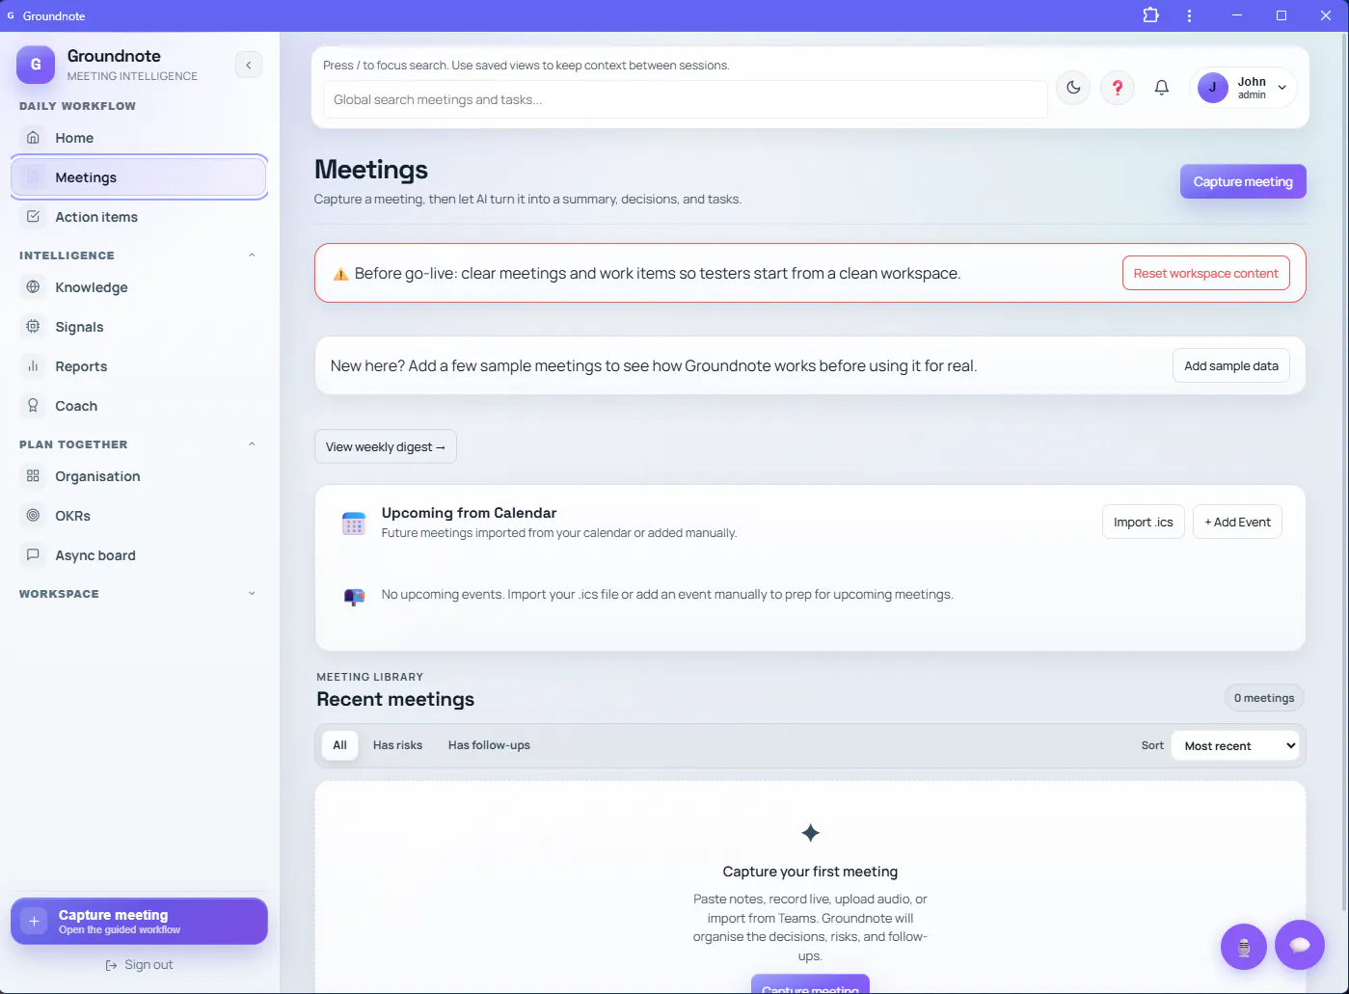The height and width of the screenshot is (994, 1349).
Task: Click the purple J avatar icon
Action: click(x=1213, y=88)
